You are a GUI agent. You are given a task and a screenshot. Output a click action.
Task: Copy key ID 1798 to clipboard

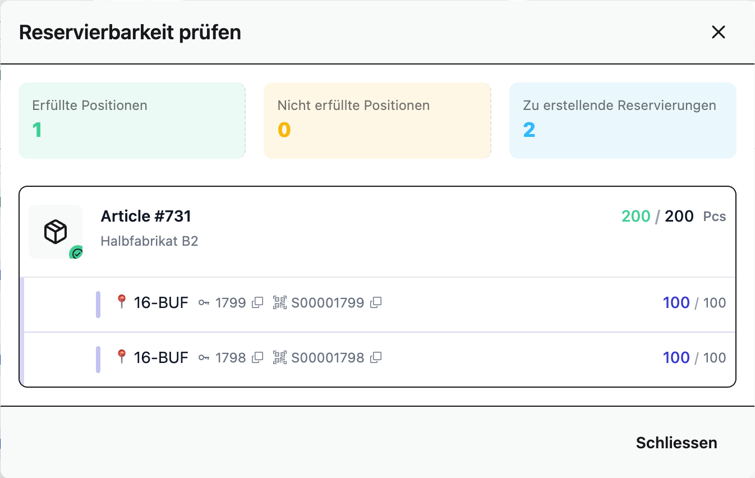click(257, 357)
